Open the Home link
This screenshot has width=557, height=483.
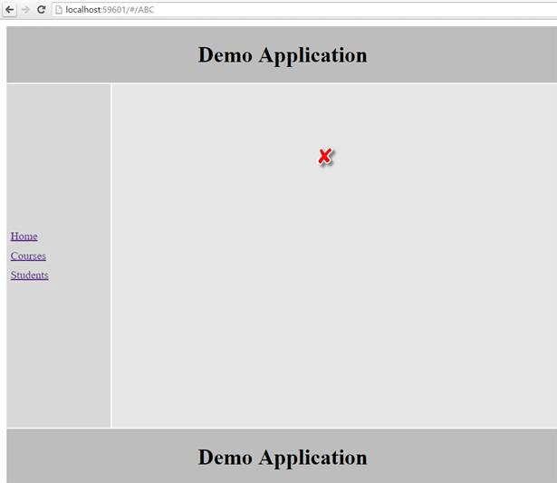coord(24,236)
